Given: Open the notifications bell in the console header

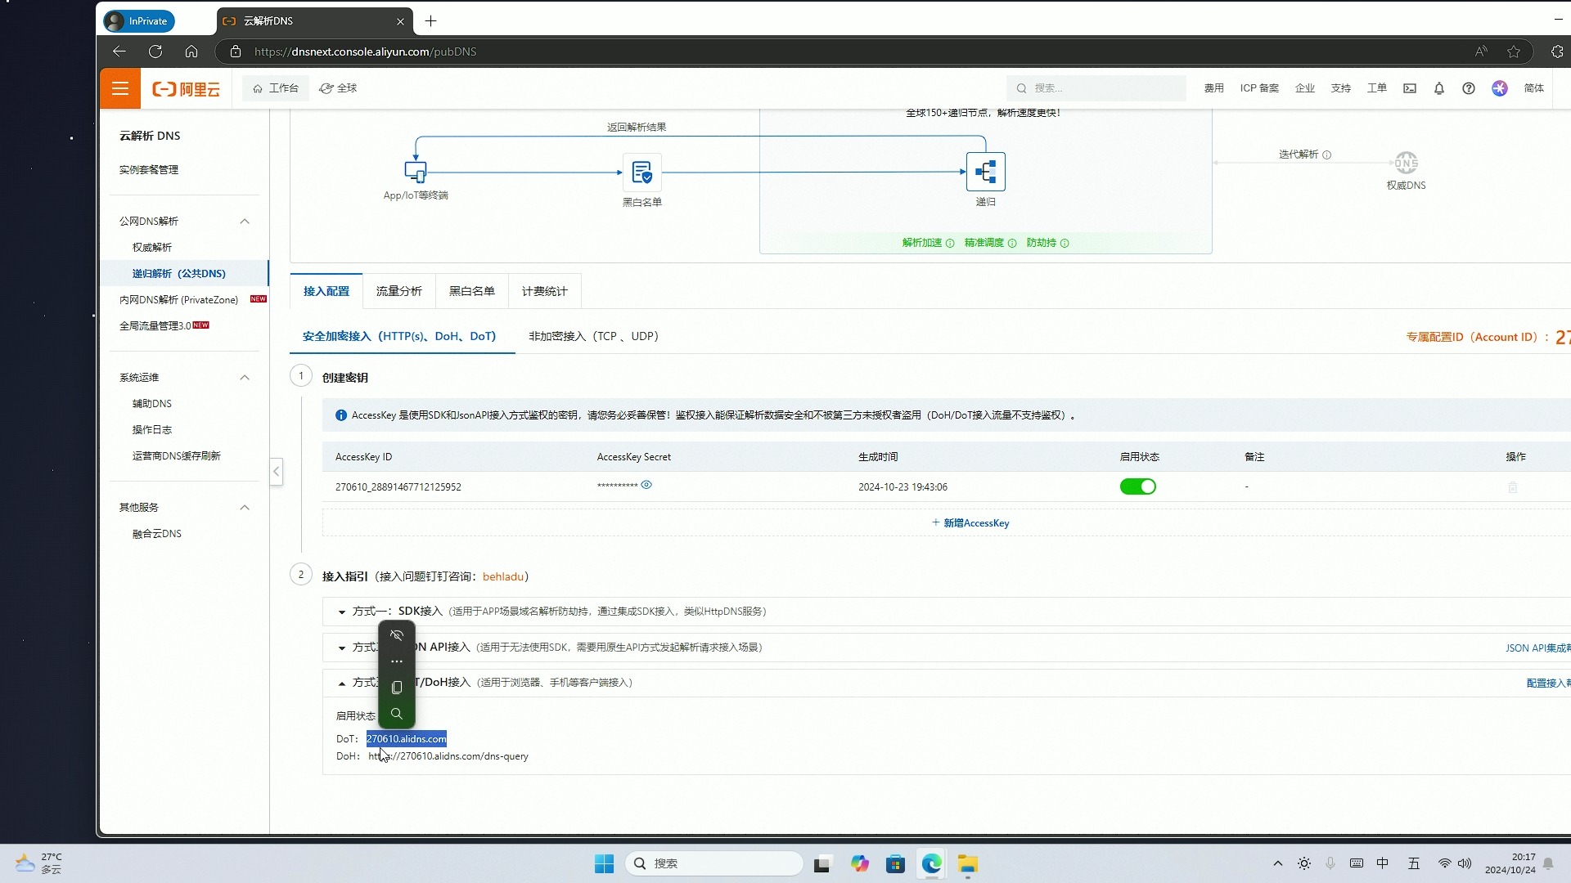Looking at the screenshot, I should pos(1438,88).
